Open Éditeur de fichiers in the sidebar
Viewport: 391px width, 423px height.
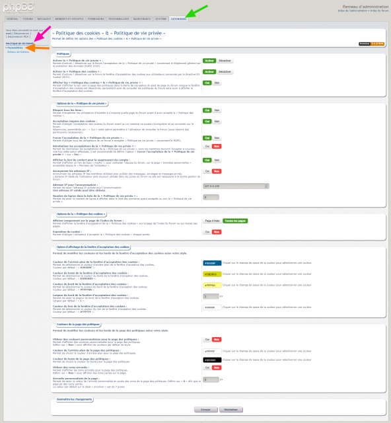coord(18,52)
